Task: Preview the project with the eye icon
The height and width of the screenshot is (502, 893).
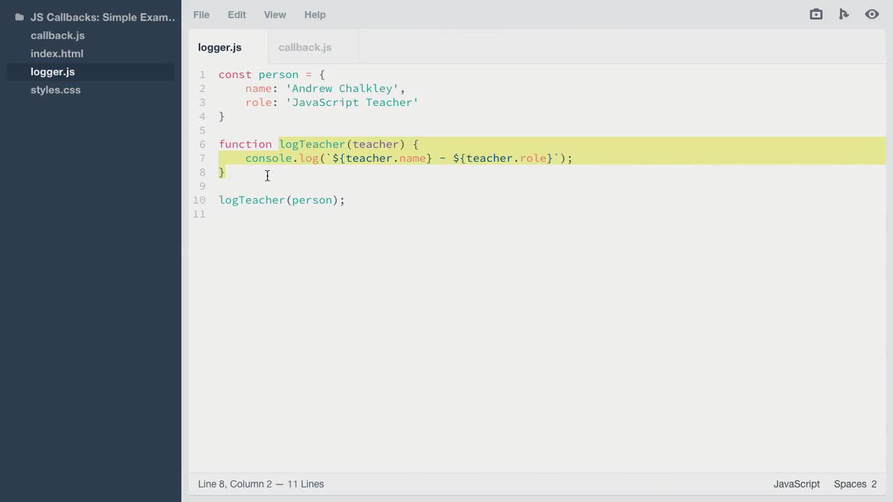Action: pyautogui.click(x=872, y=14)
